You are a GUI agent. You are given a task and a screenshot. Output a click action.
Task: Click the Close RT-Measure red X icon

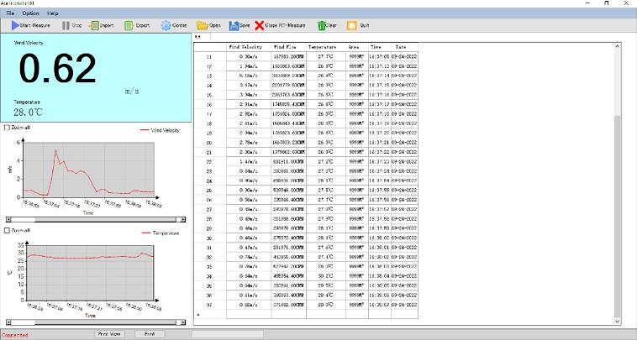pyautogui.click(x=259, y=26)
